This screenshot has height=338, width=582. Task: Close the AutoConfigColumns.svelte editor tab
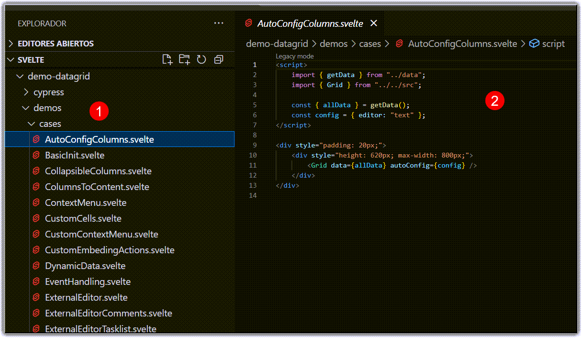(x=374, y=23)
